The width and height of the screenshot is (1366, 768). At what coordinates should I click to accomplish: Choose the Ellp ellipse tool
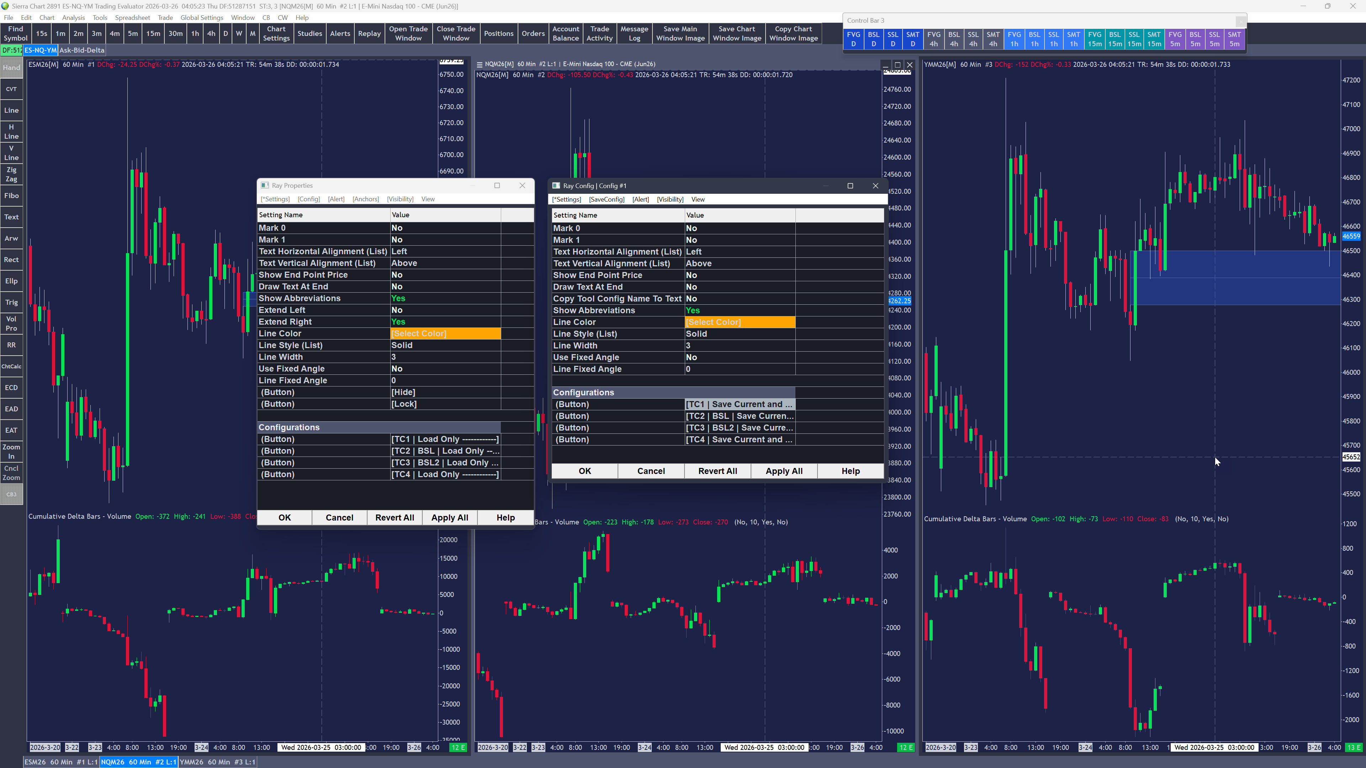coord(11,281)
